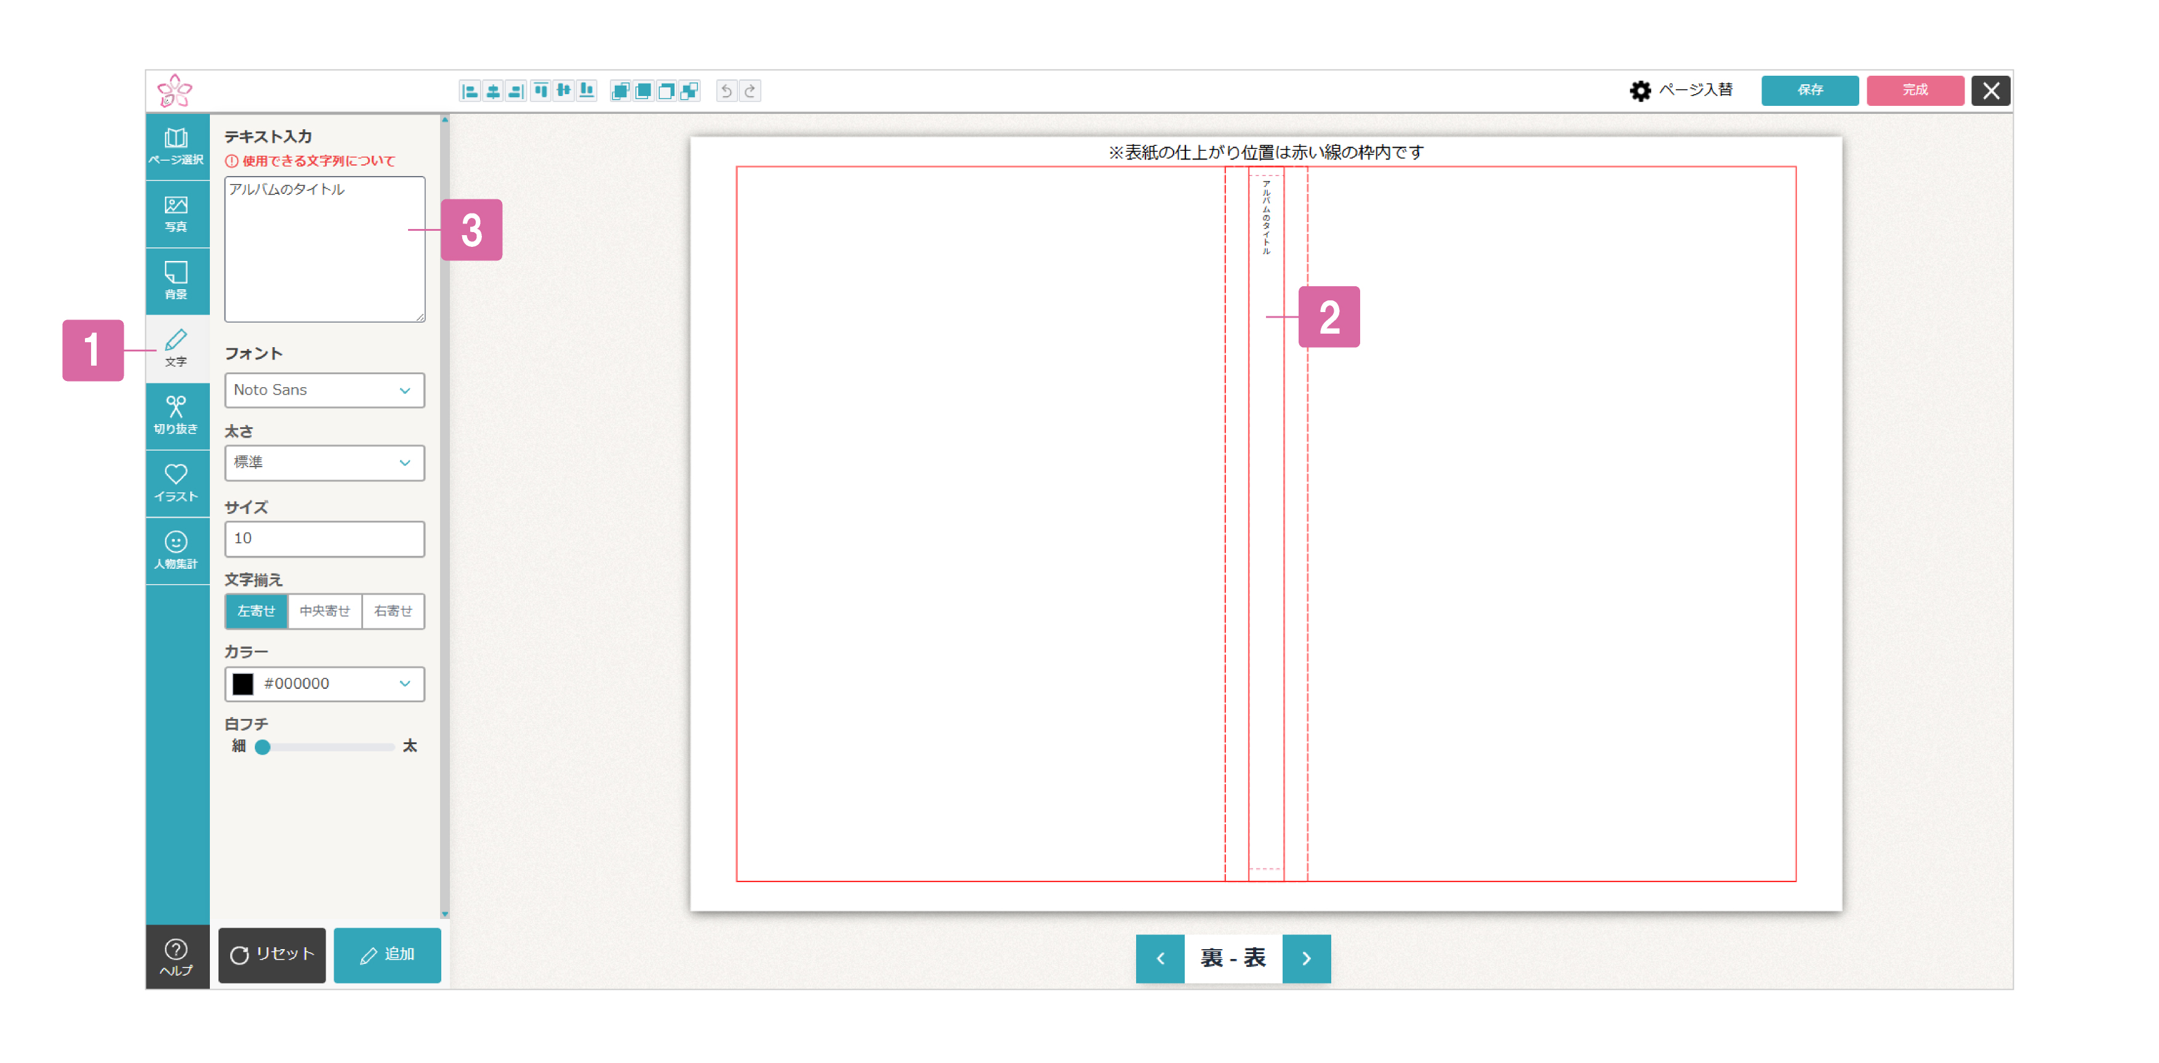Select 左寄せ left text alignment
The width and height of the screenshot is (2159, 1063).
(x=257, y=611)
